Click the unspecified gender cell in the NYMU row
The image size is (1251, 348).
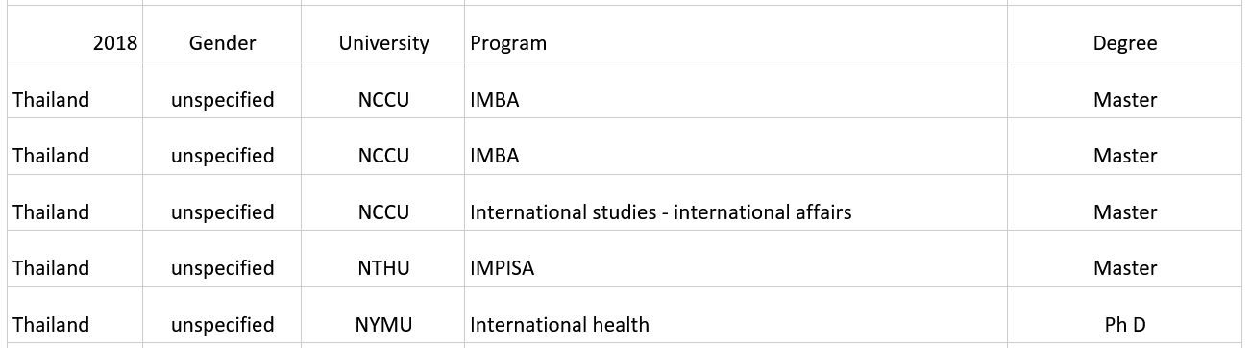[222, 315]
